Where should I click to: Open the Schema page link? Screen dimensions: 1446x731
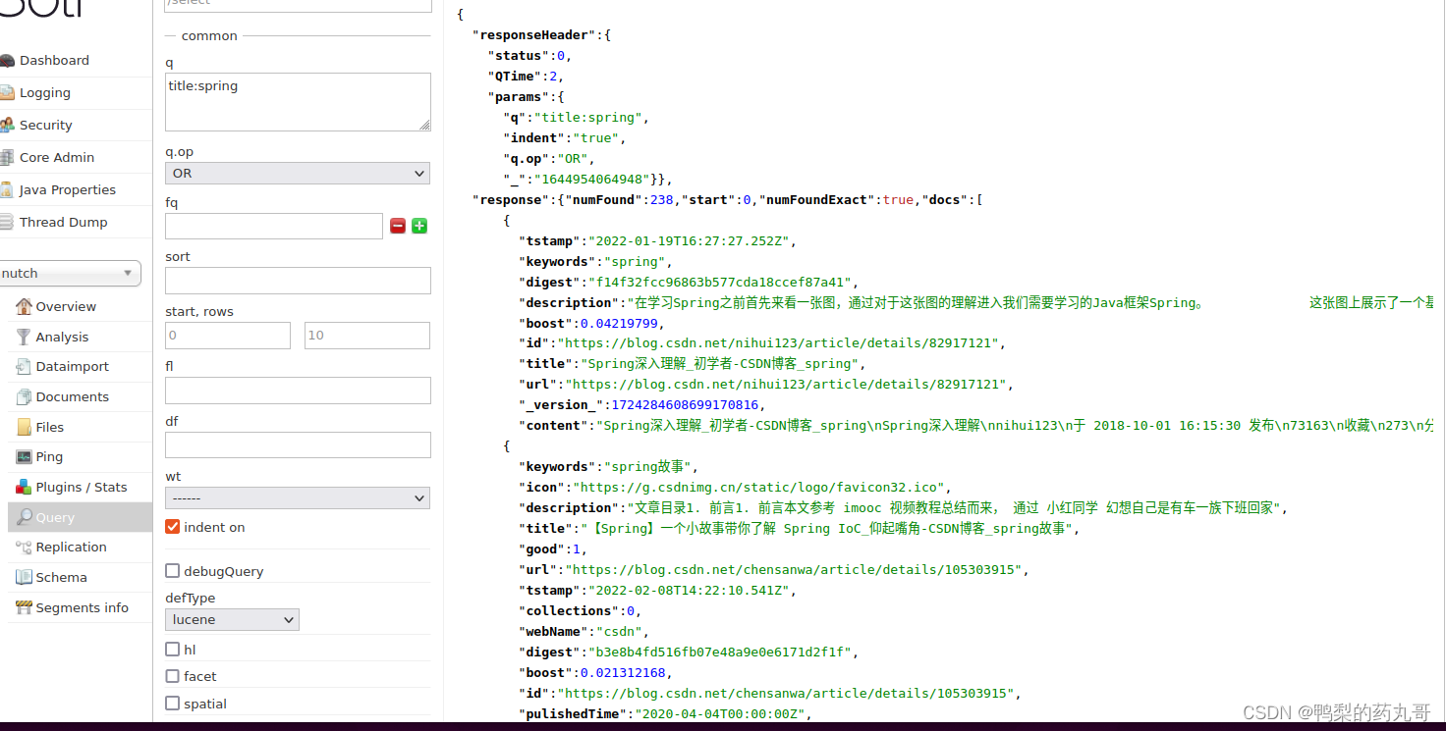[x=61, y=577]
